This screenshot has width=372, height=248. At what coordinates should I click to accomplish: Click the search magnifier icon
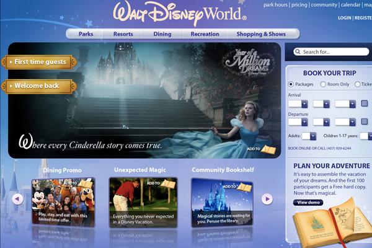tap(298, 51)
